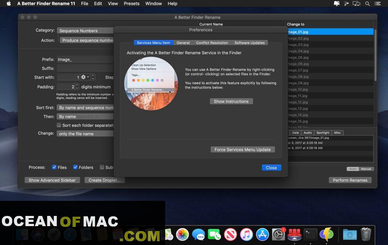Select the Spotlight info tab
The width and height of the screenshot is (388, 245).
point(323,133)
